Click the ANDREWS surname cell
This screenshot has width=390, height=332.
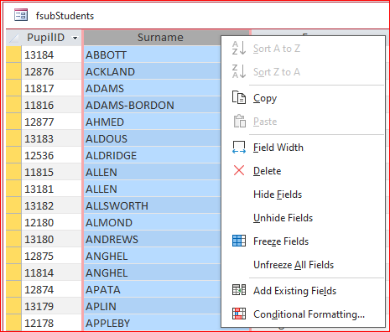click(153, 239)
